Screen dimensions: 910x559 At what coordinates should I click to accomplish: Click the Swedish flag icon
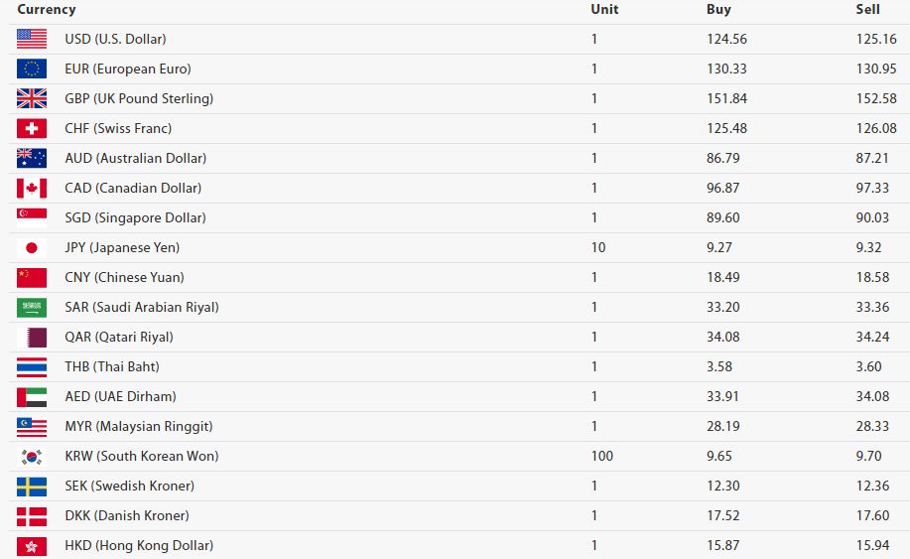coord(32,486)
